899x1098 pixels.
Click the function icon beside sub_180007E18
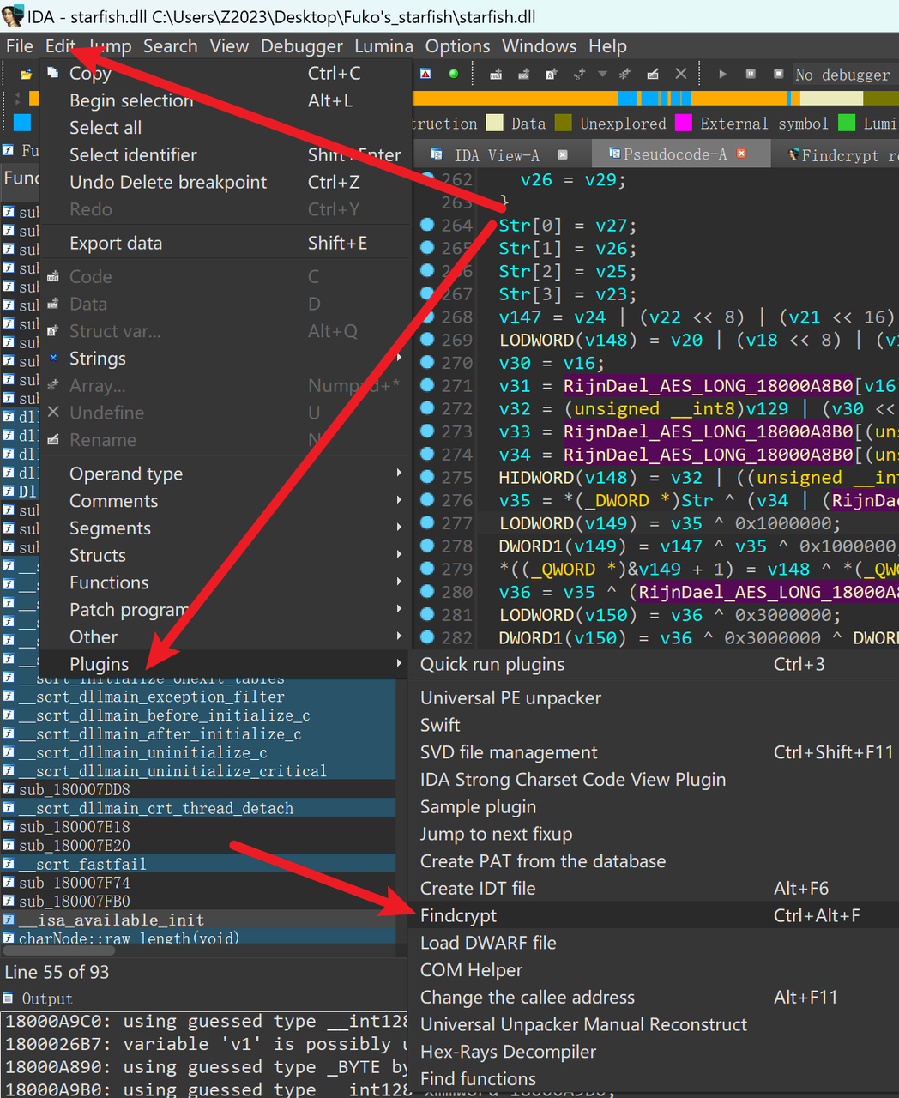[x=9, y=827]
